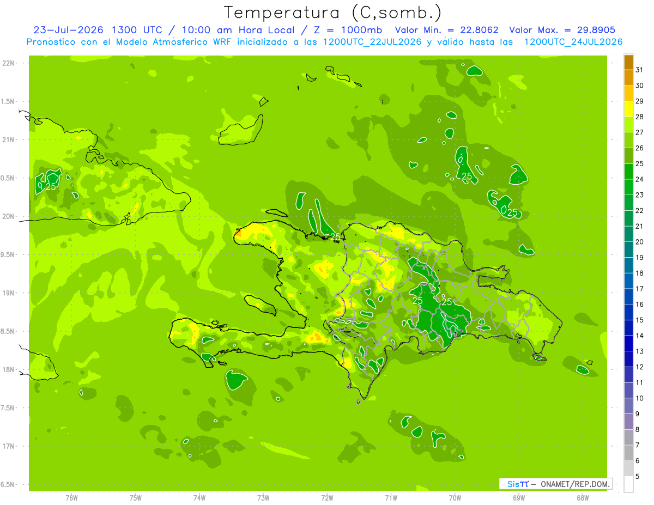Viewport: 654px width, 505px height.
Task: Click the "17N" latitude axis label
Action: point(8,446)
